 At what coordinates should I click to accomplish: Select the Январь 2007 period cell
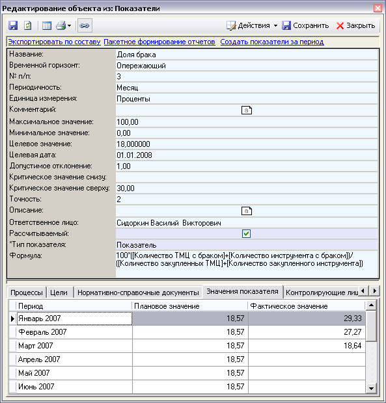pyautogui.click(x=74, y=318)
